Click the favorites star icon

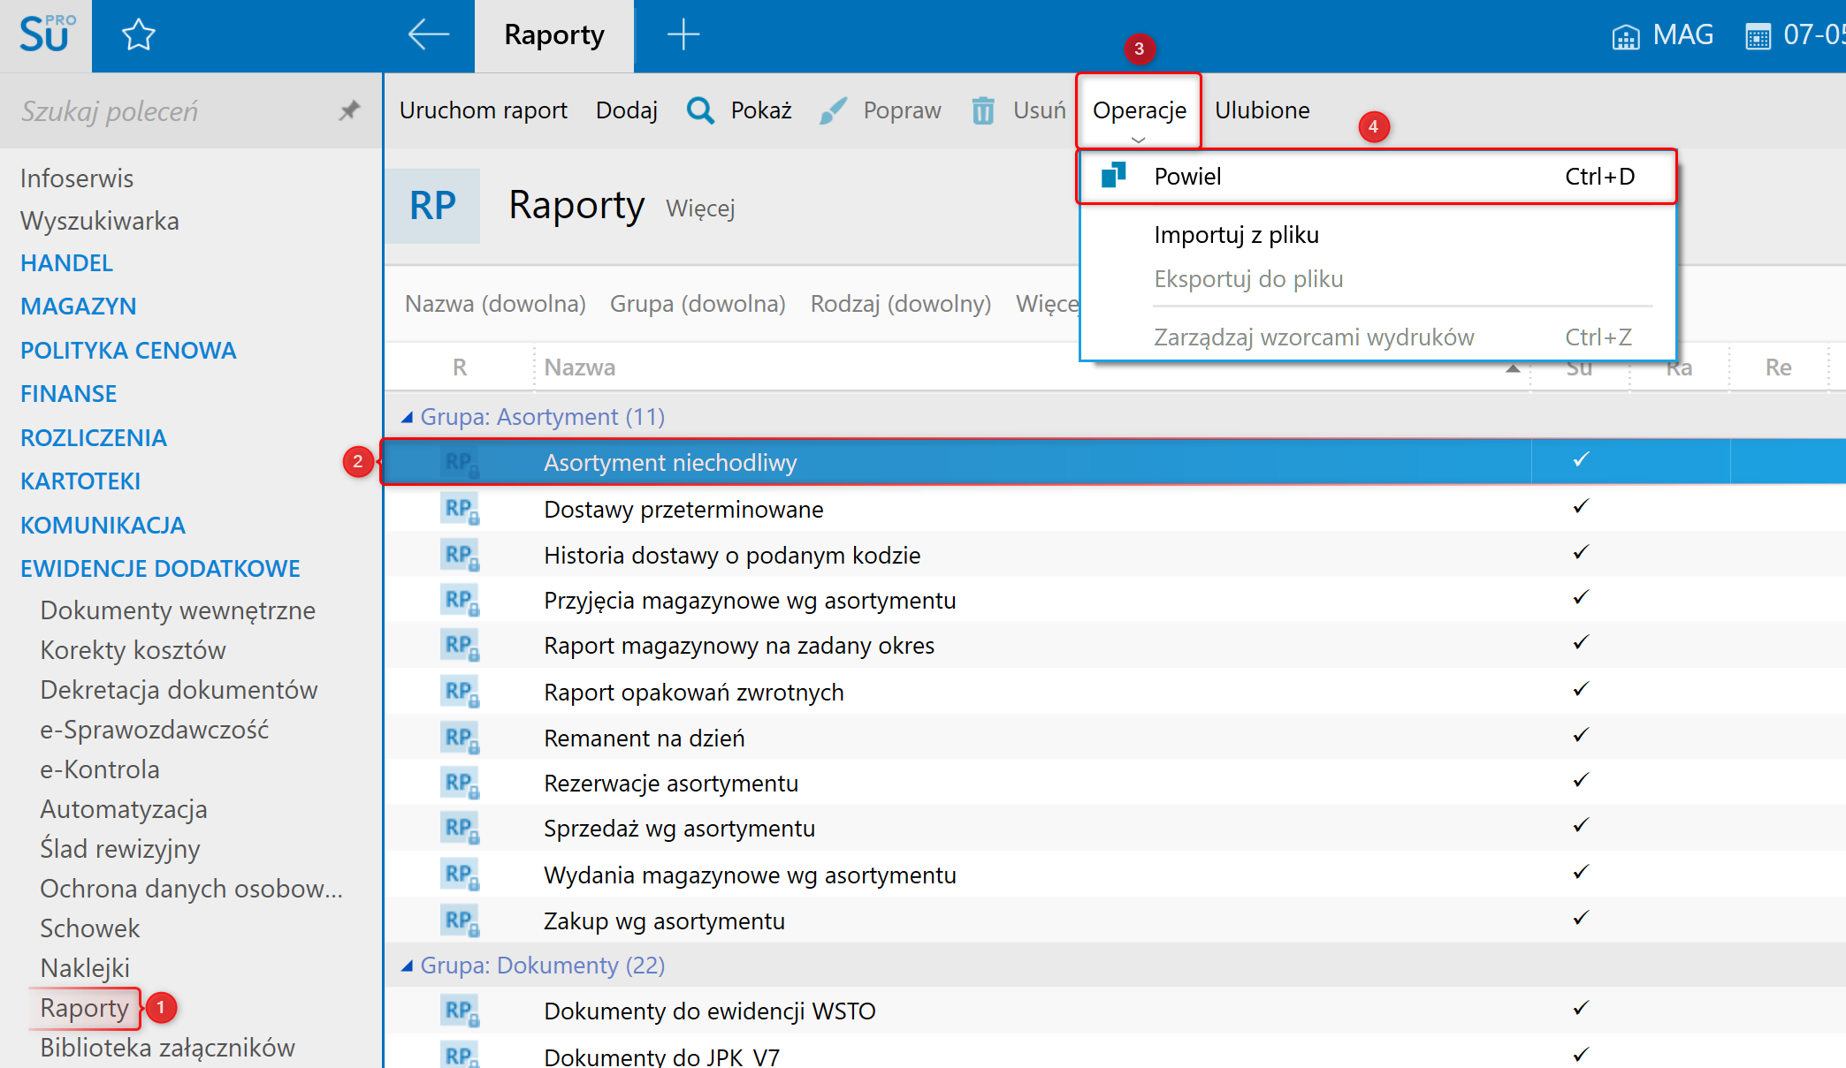(x=138, y=35)
